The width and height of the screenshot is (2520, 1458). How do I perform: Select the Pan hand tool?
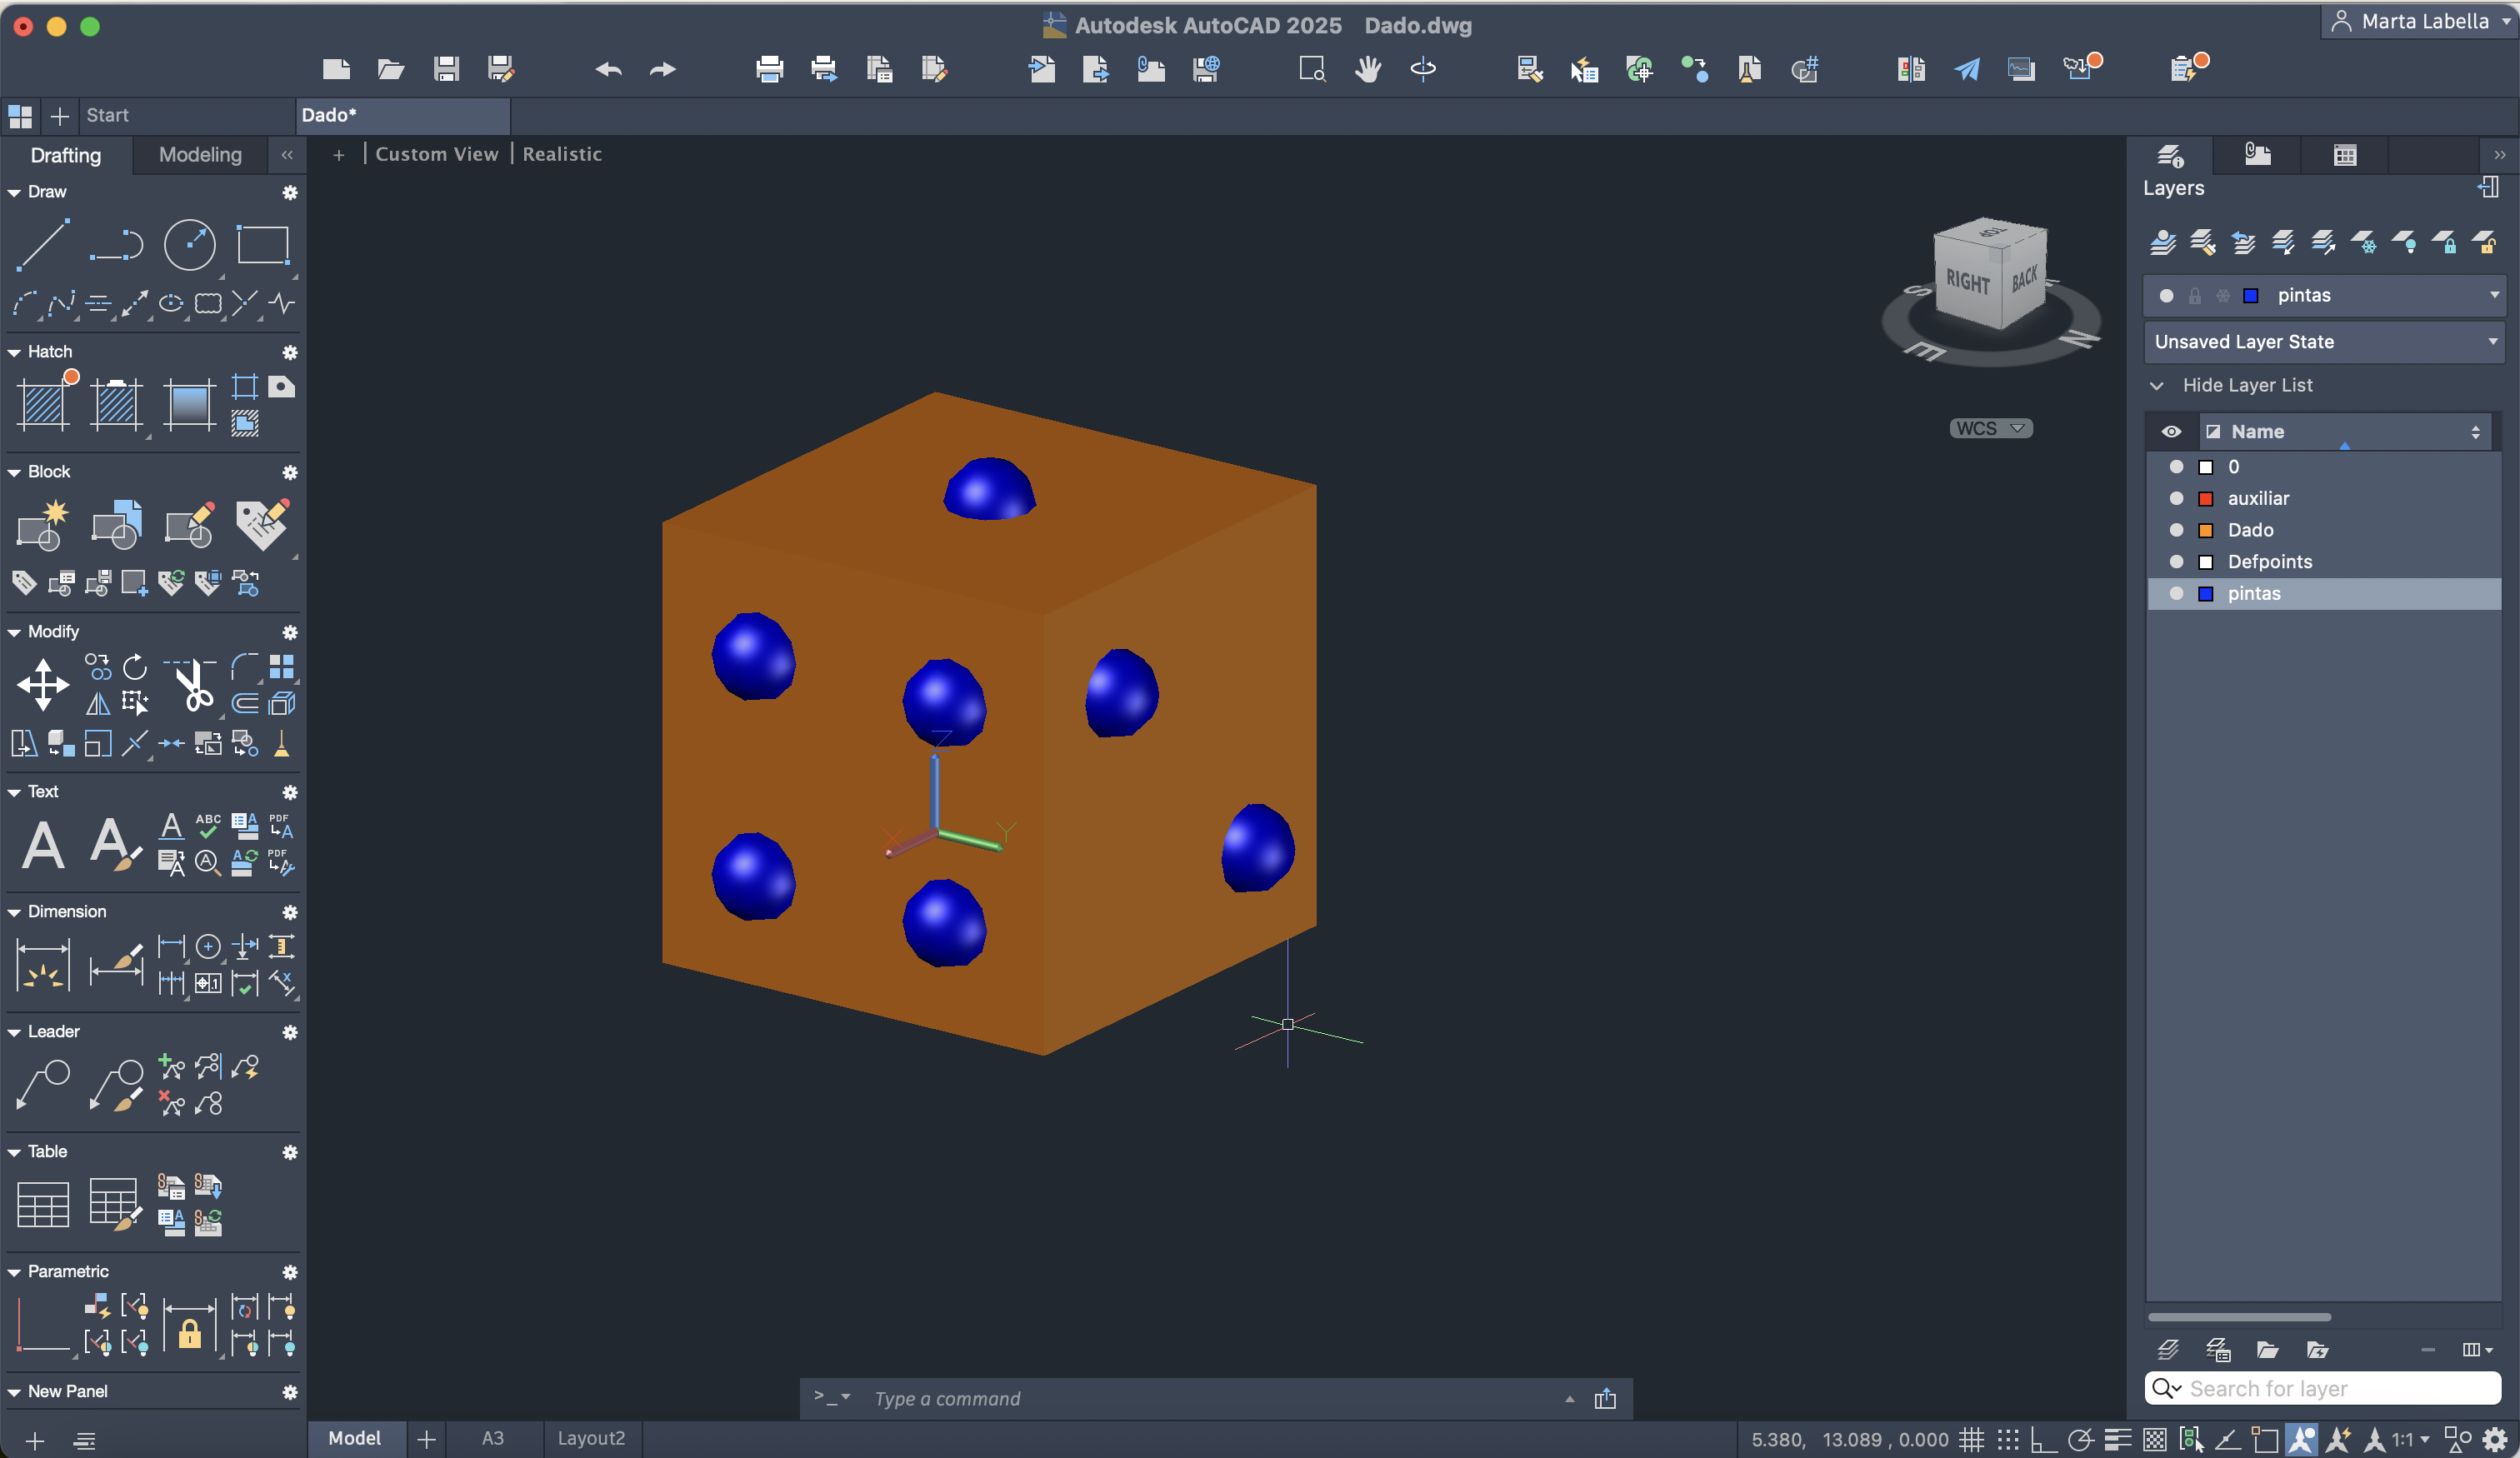(x=1367, y=69)
